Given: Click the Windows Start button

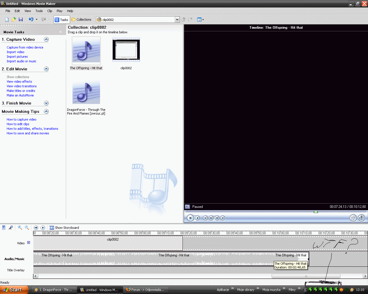Looking at the screenshot, I should pos(14,290).
